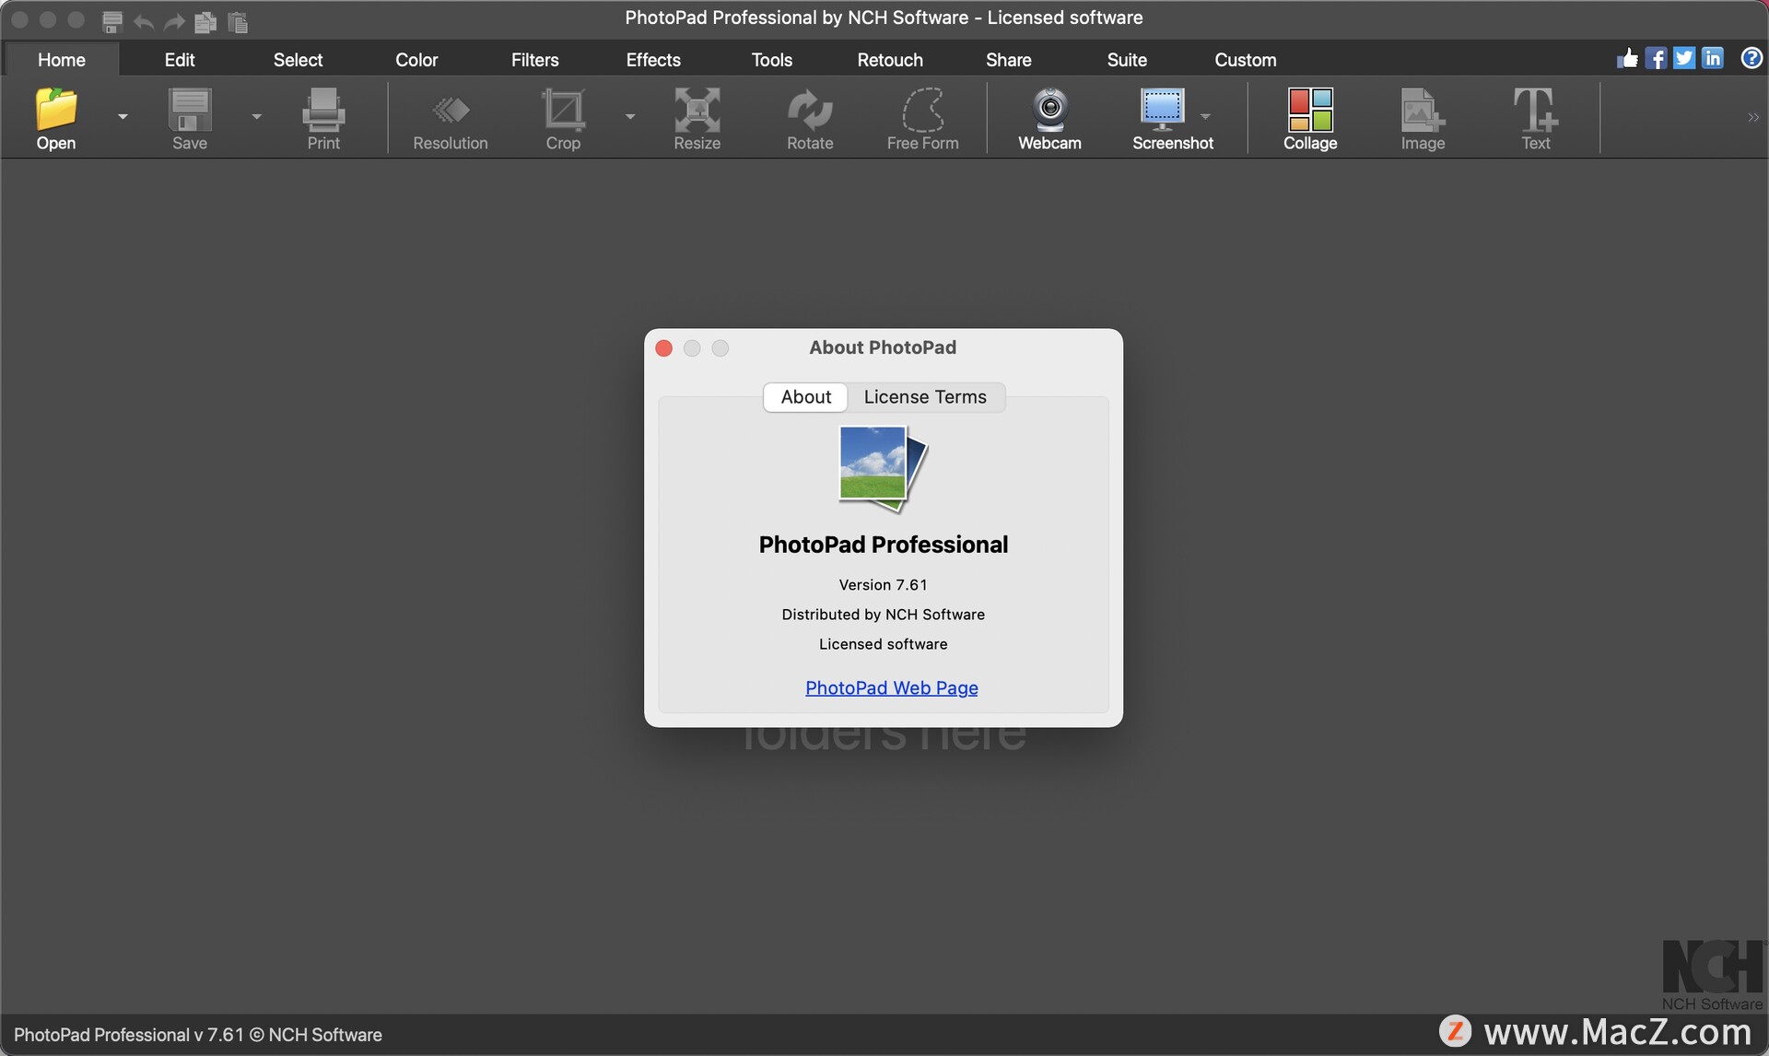The image size is (1769, 1056).
Task: Expand the Screenshot dropdown arrow
Action: (1205, 116)
